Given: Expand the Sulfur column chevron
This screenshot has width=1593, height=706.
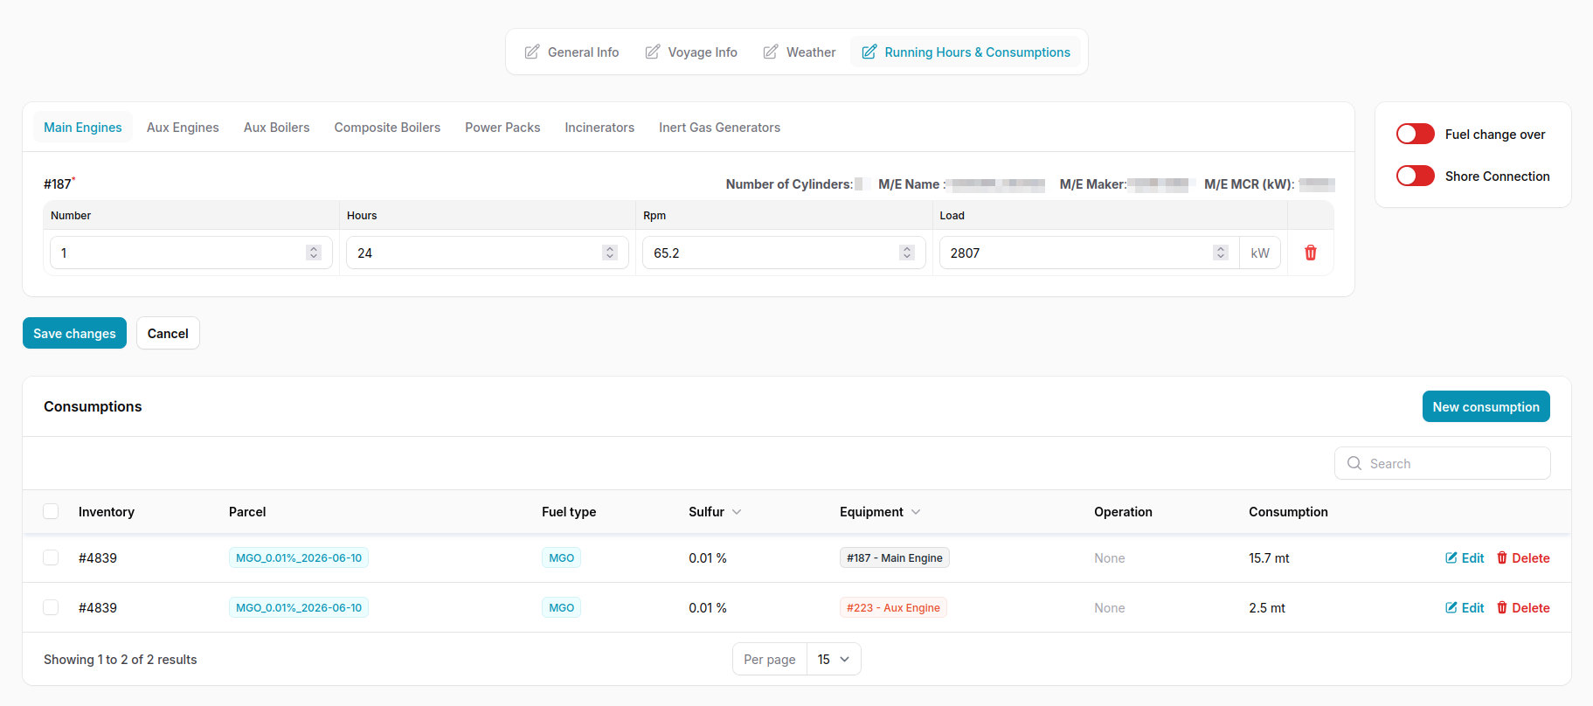Looking at the screenshot, I should coord(737,512).
